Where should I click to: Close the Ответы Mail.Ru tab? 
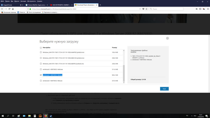pyautogui.click(x=47, y=5)
